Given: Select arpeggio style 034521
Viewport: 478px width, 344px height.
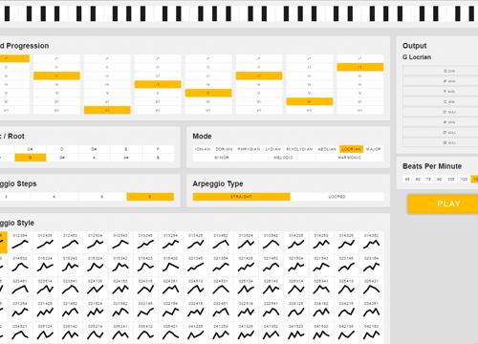Looking at the screenshot, I should [x=20, y=333].
